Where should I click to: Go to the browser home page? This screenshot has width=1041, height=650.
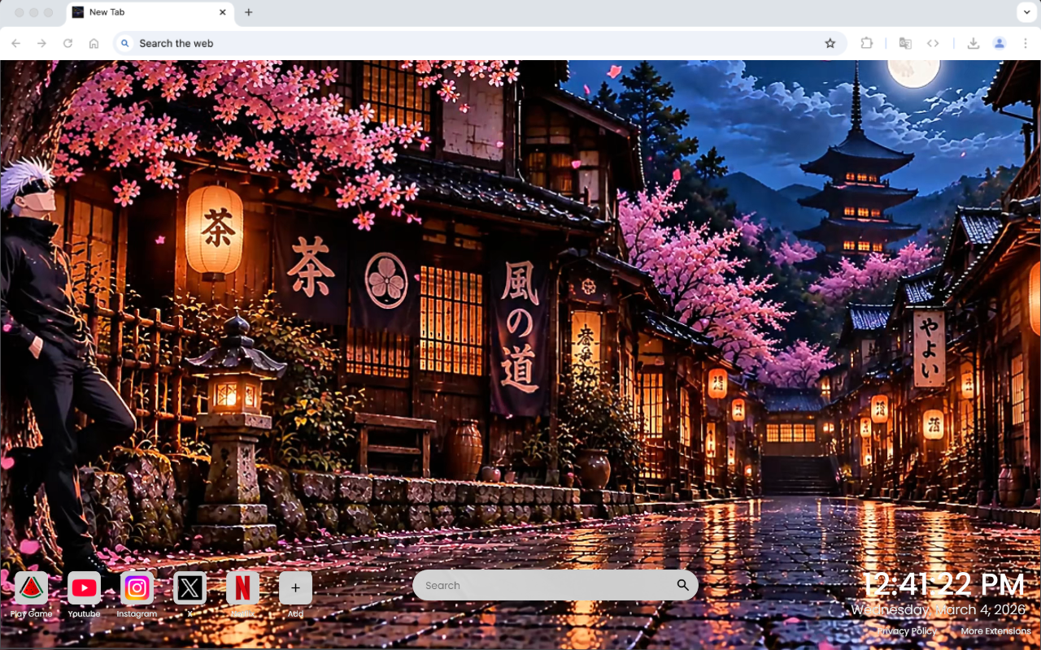94,43
